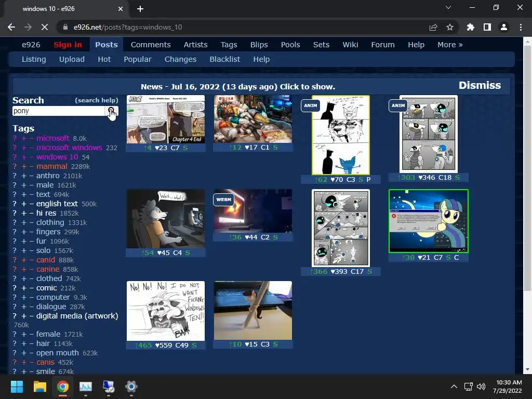Share this page icon in address bar
Image resolution: width=532 pixels, height=399 pixels.
433,27
